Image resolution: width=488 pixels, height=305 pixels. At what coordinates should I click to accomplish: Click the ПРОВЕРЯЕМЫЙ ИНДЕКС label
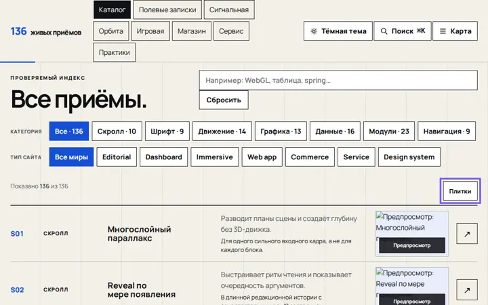(47, 78)
